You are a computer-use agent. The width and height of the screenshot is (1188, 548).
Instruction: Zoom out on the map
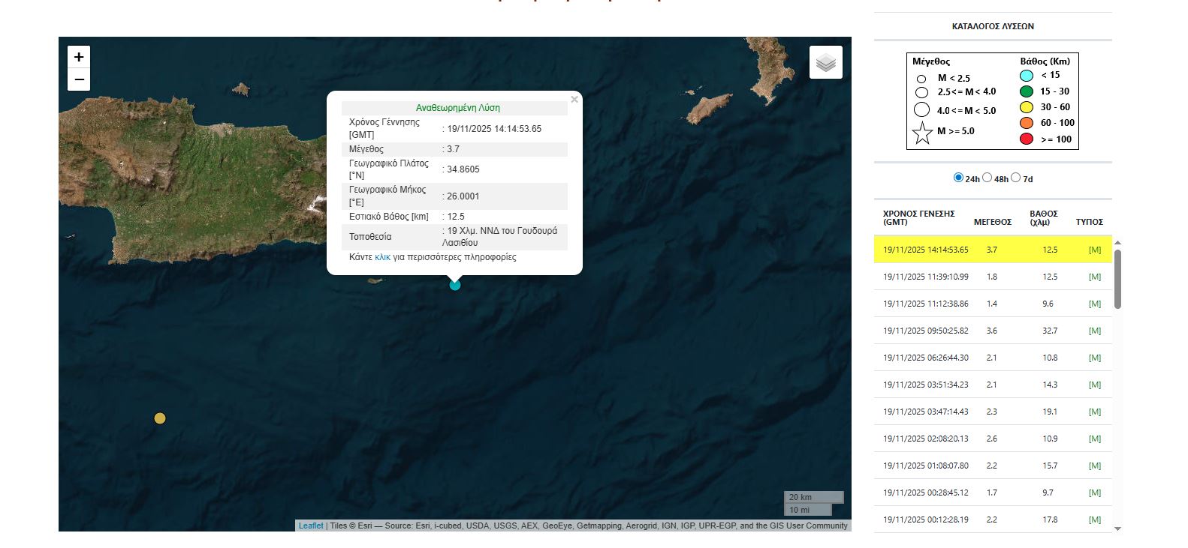(x=79, y=79)
